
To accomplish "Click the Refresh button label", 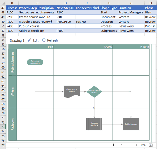I will pyautogui.click(x=52, y=40).
